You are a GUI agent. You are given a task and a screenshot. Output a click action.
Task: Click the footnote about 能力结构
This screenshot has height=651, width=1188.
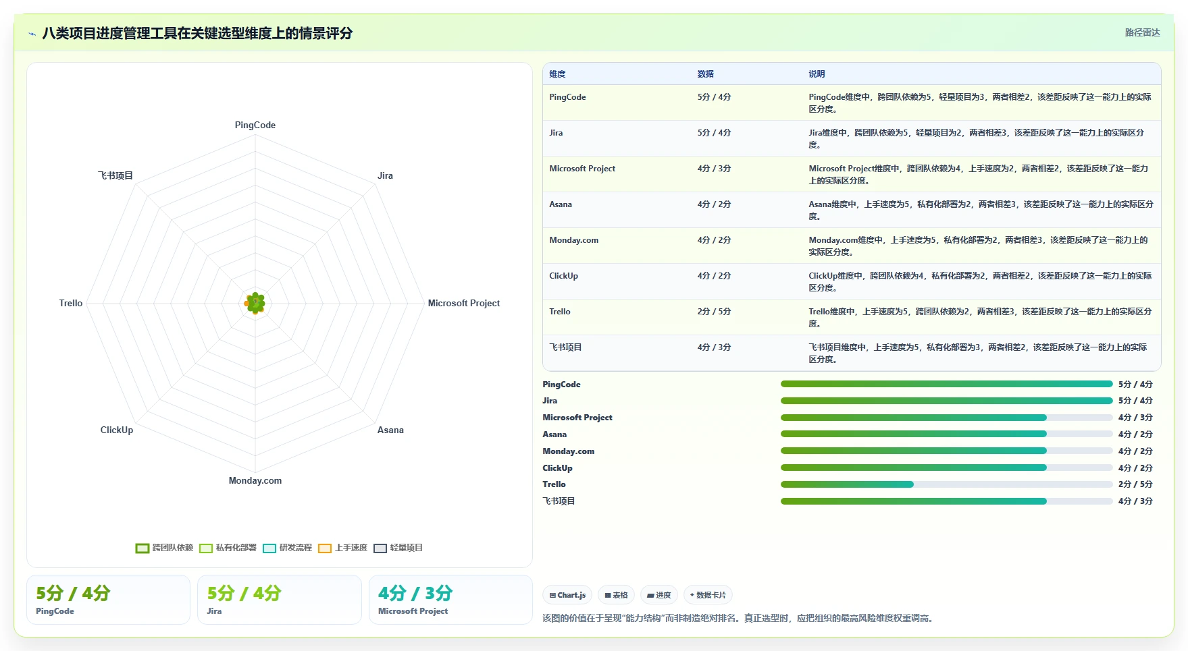pyautogui.click(x=739, y=618)
